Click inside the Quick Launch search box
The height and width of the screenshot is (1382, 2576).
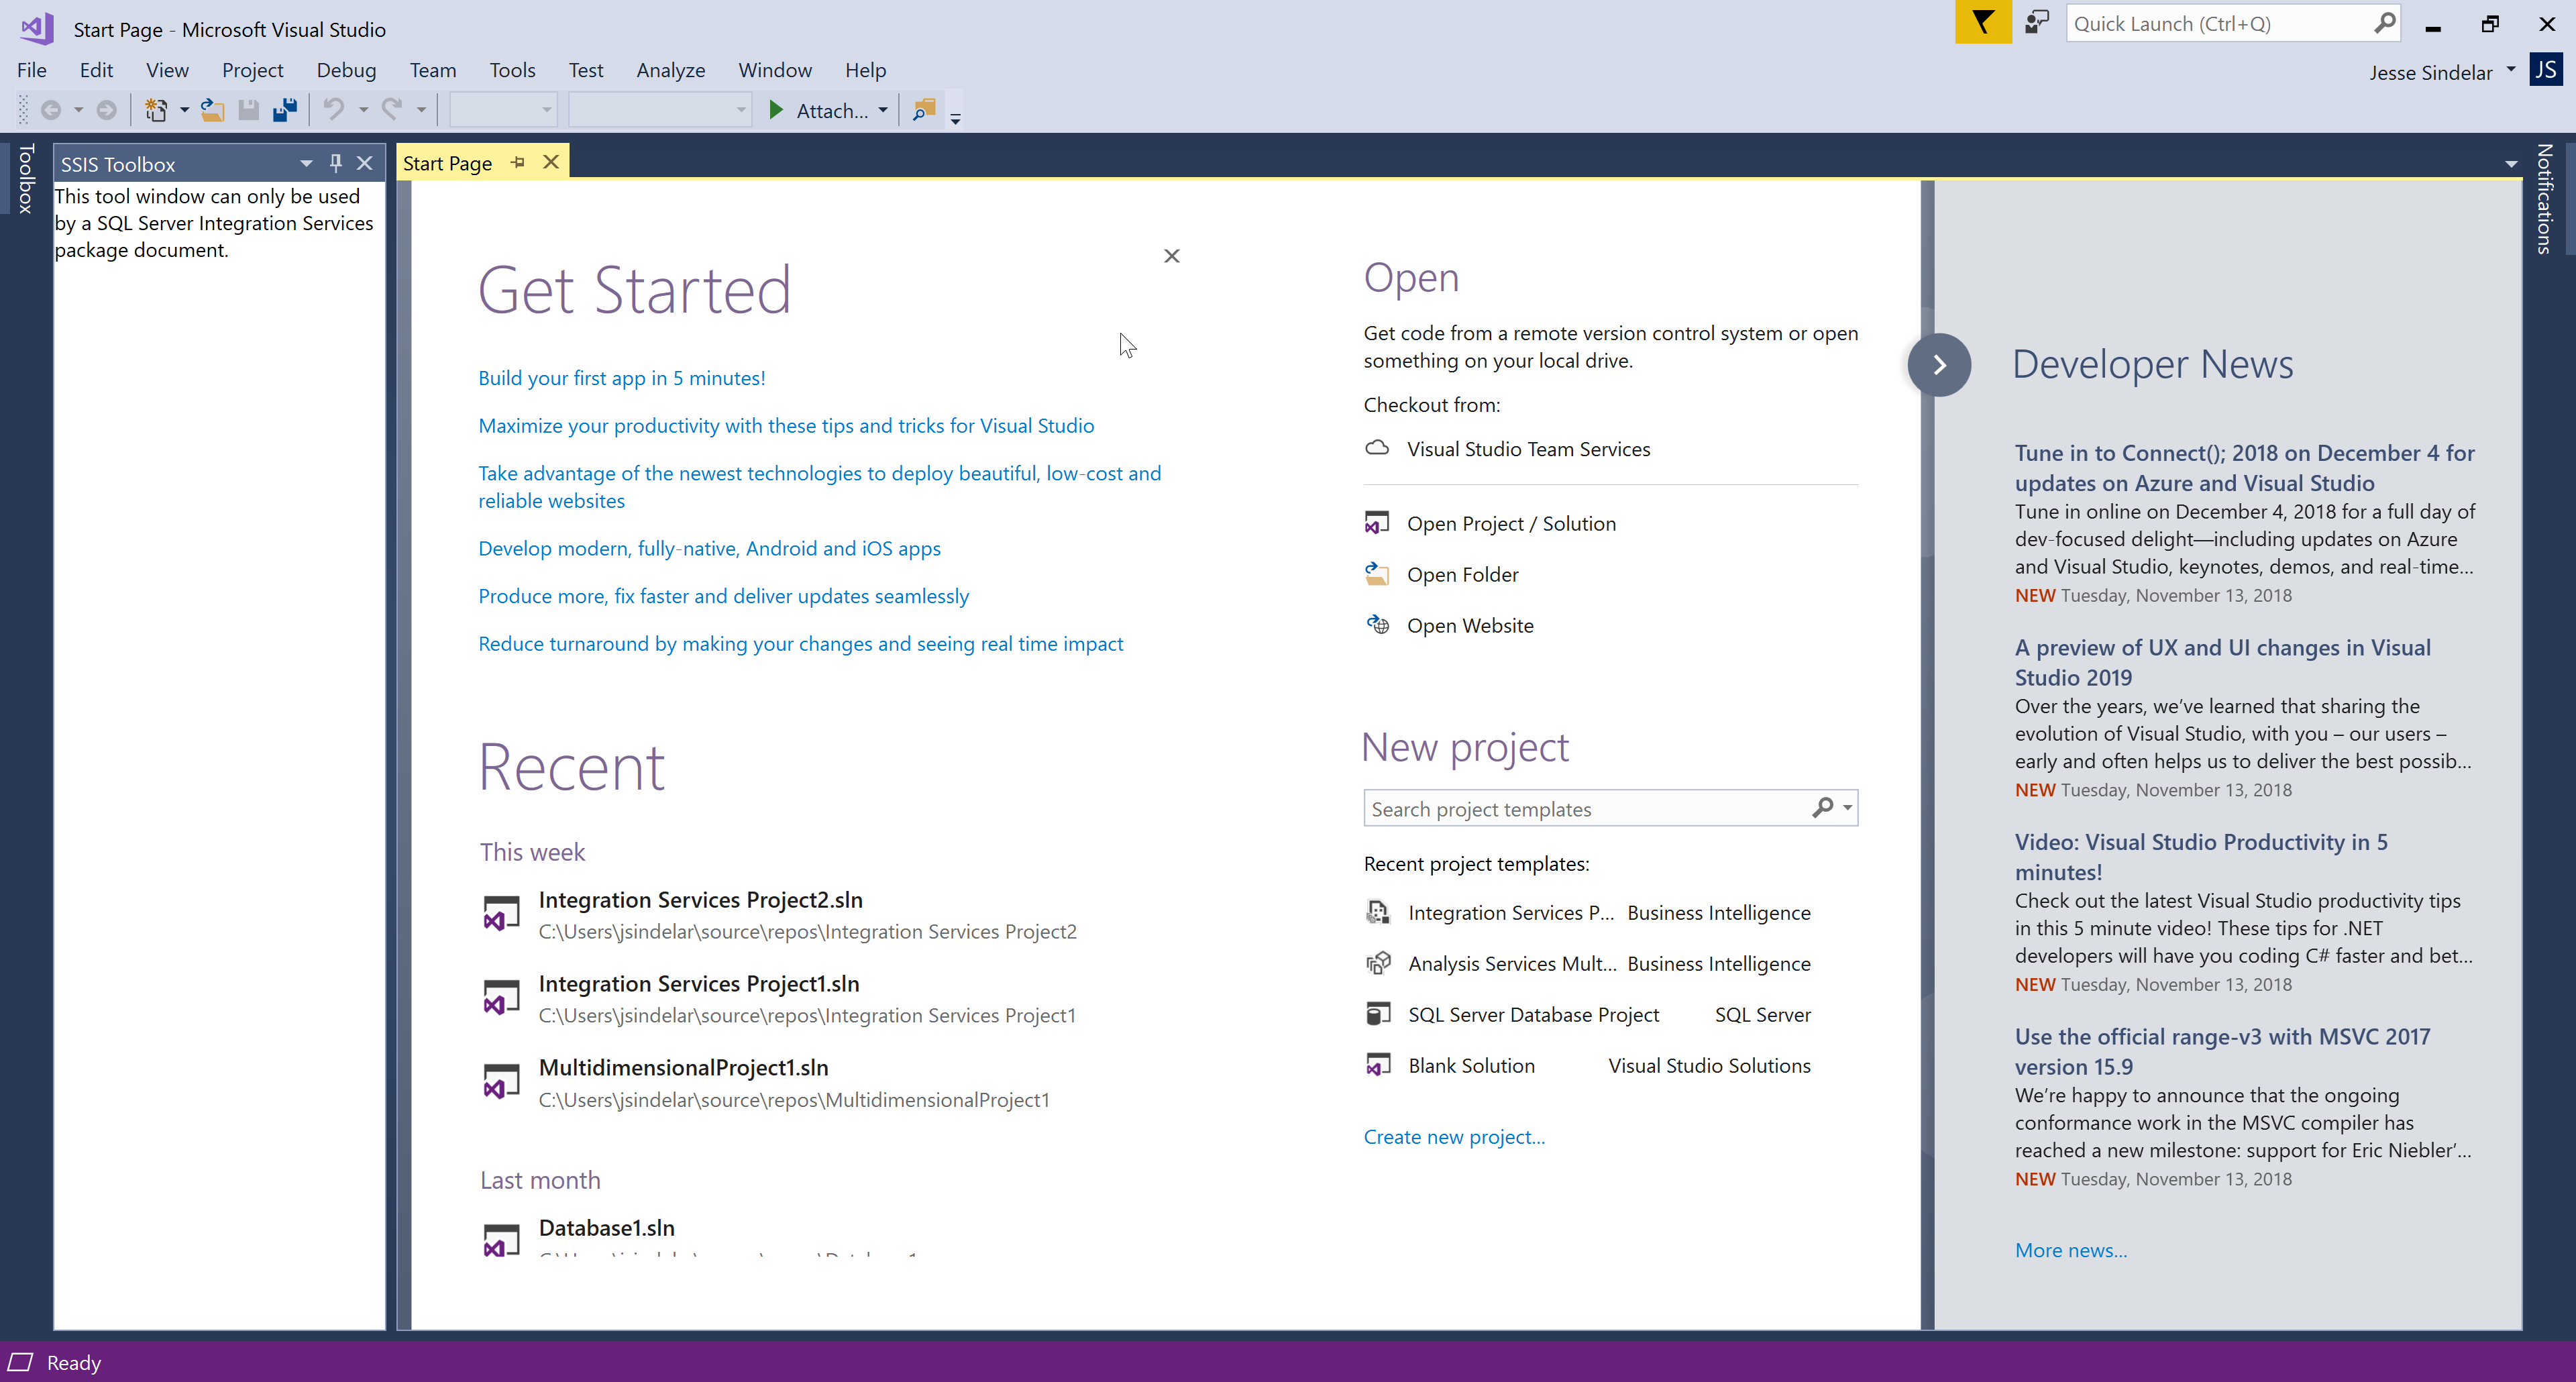point(2200,23)
